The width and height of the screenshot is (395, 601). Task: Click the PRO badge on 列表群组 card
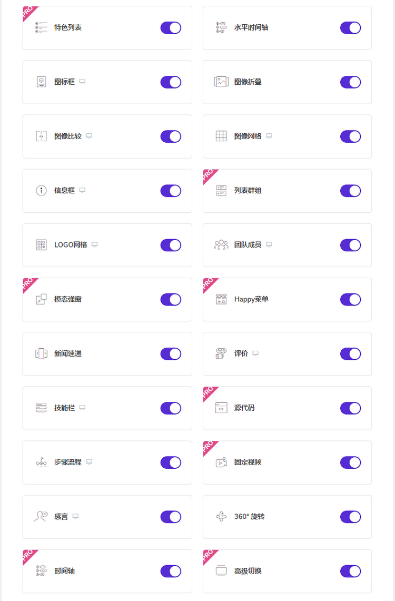pos(209,175)
